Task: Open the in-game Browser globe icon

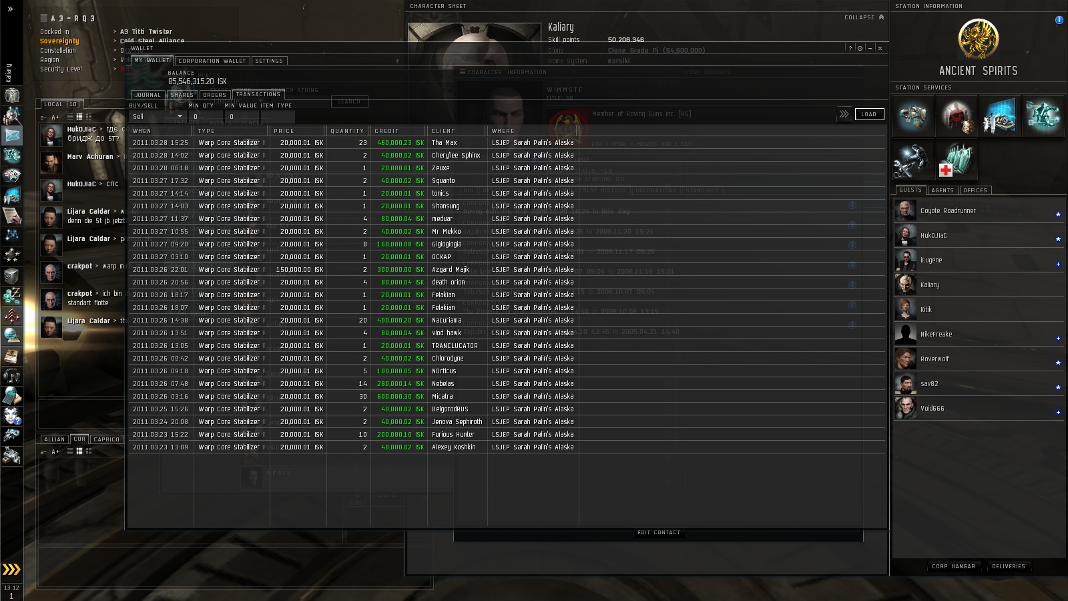Action: (11, 335)
